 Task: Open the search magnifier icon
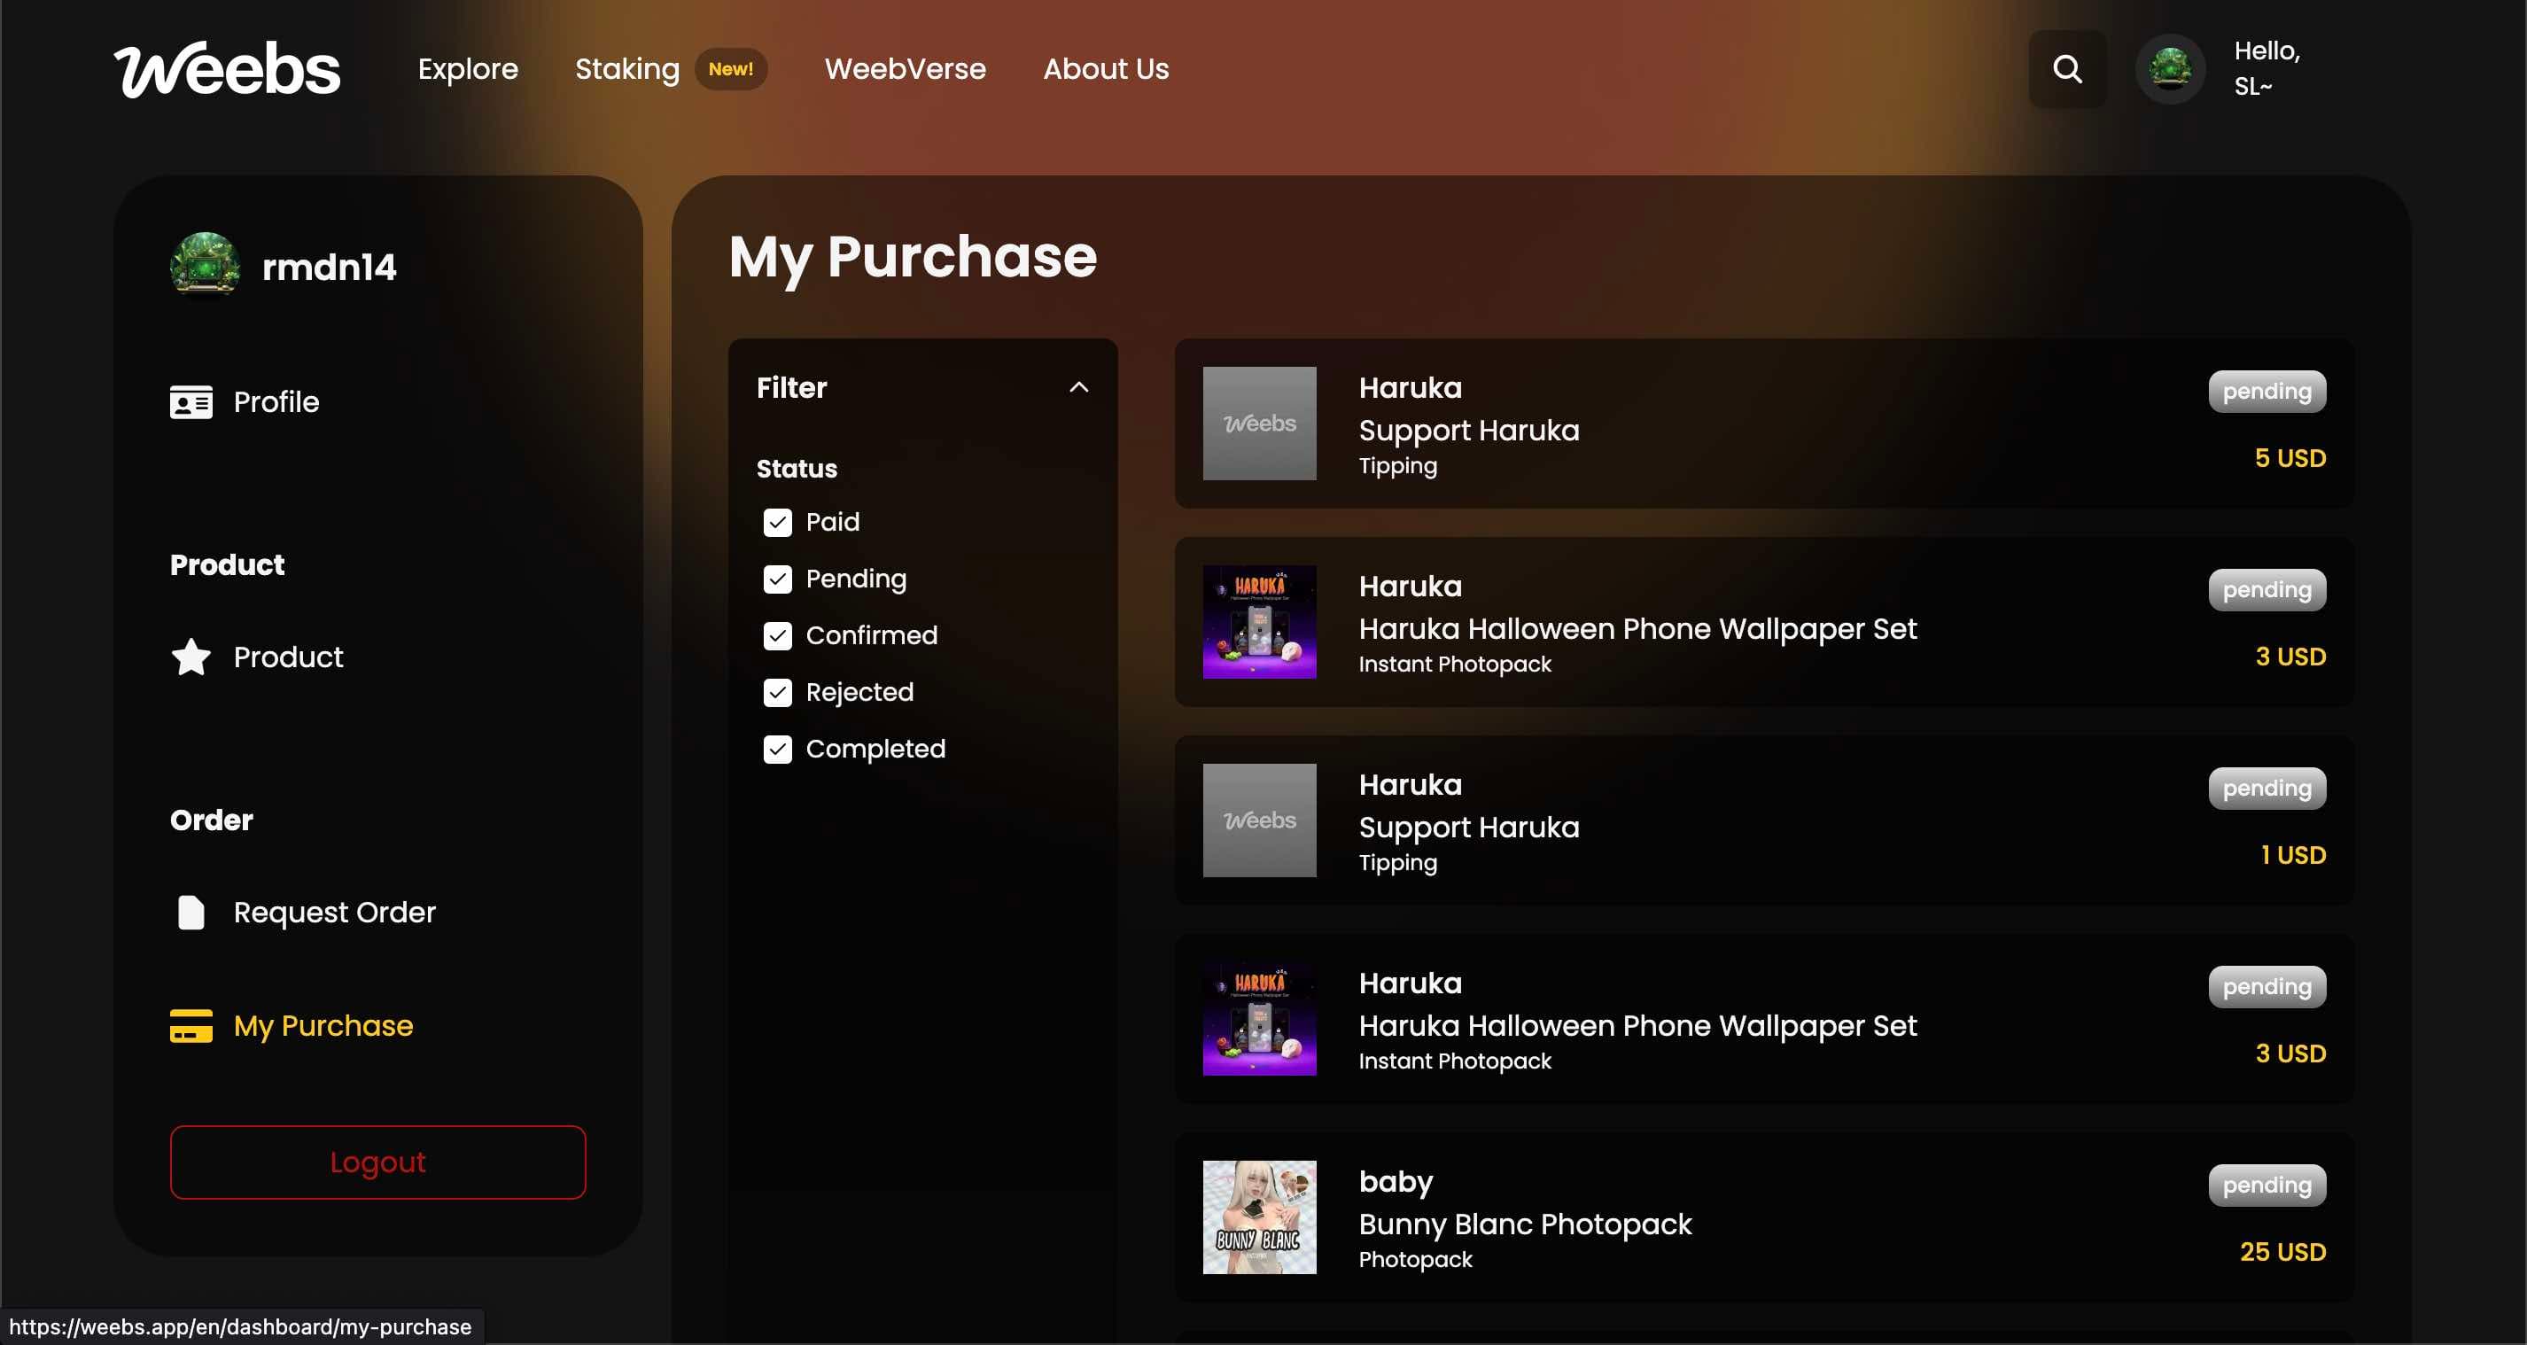pos(2067,69)
